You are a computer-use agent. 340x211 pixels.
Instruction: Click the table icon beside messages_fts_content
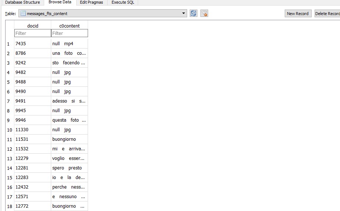(x=23, y=14)
